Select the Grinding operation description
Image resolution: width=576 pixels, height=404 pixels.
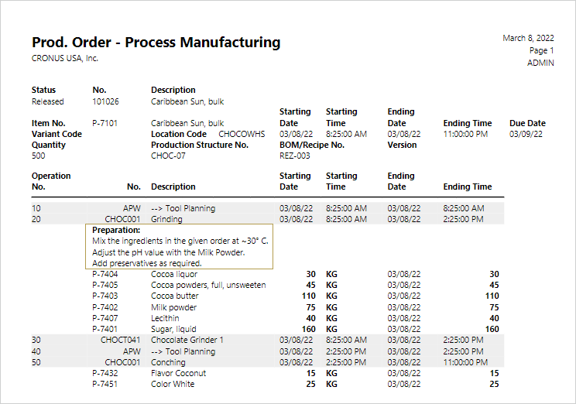click(166, 219)
